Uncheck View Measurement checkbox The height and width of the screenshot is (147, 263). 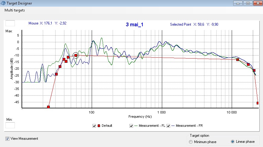tap(7, 139)
